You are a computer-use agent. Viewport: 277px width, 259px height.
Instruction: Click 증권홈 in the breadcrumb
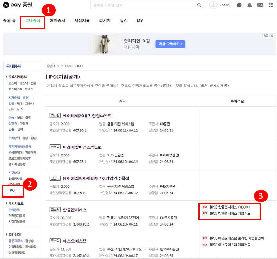51,66
